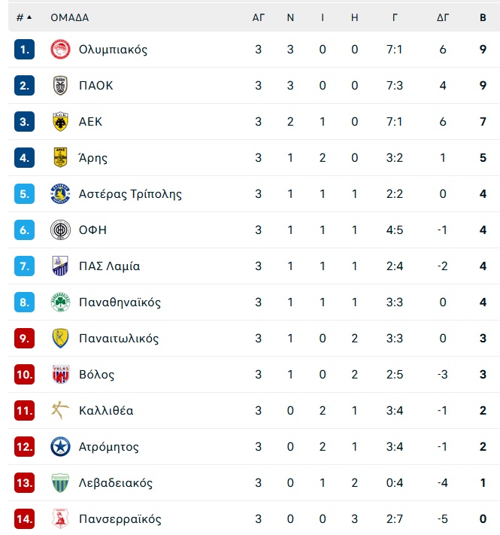Click the Καλλιθέα golden logo
Viewport: 500px width, 535px height.
[60, 410]
